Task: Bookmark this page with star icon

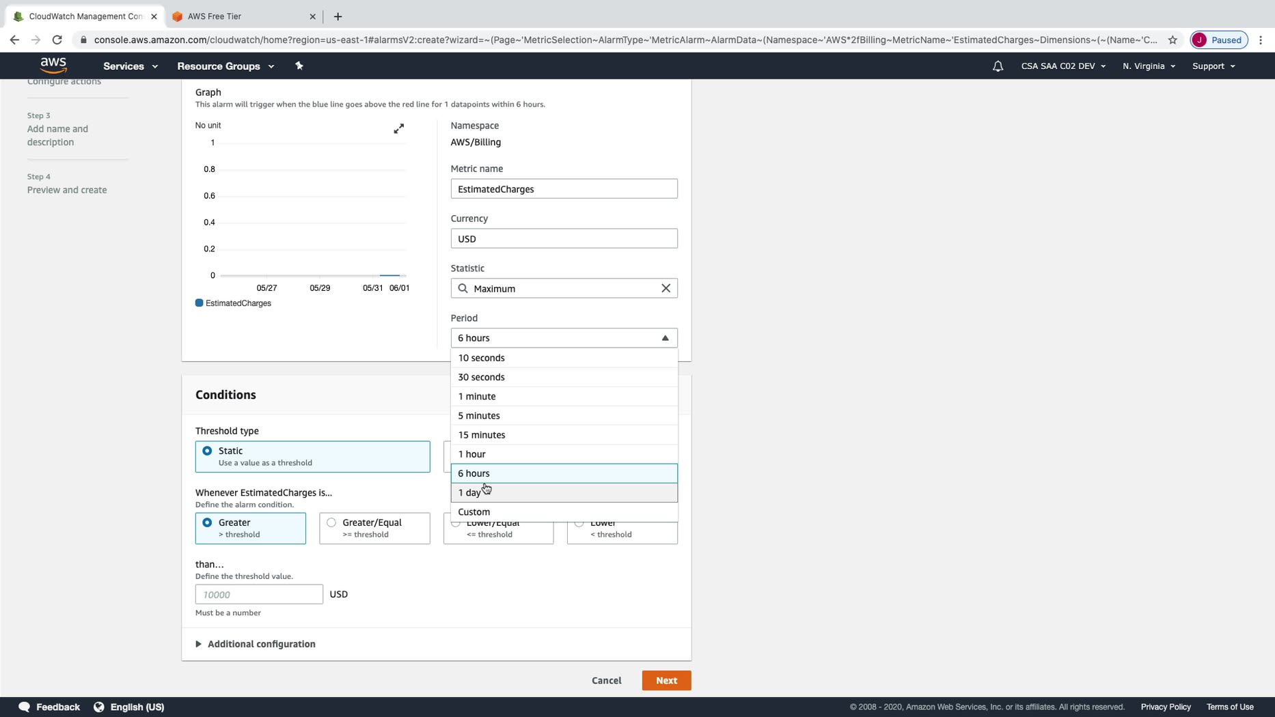Action: coord(1173,40)
